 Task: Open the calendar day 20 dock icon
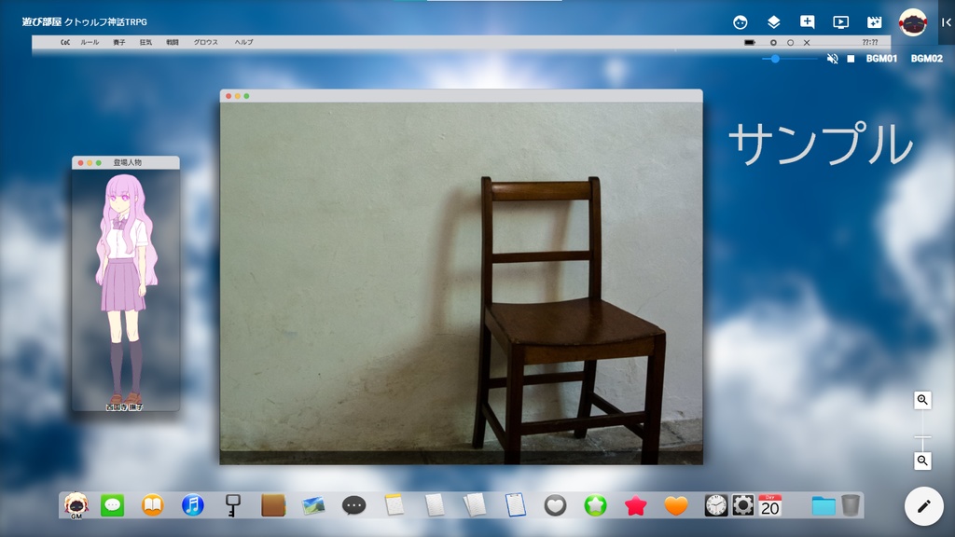769,505
